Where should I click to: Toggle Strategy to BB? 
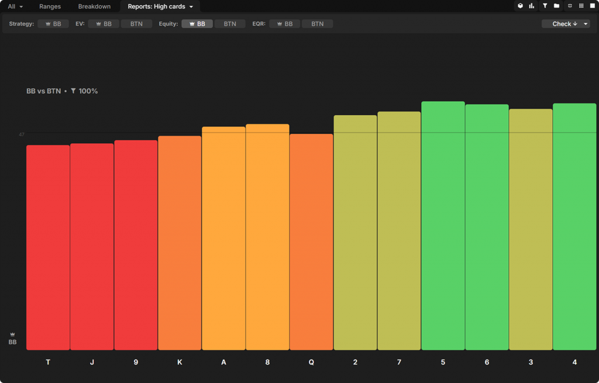53,24
